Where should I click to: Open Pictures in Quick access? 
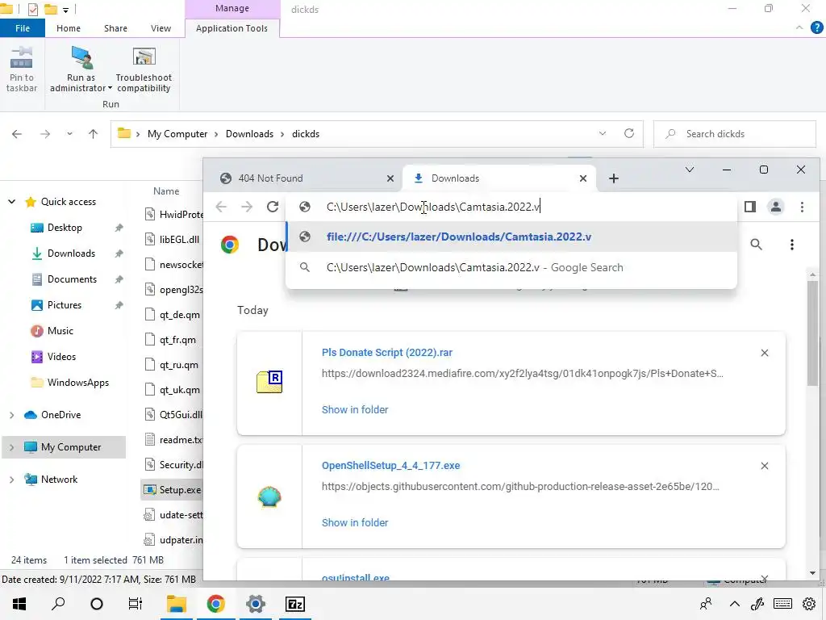(65, 304)
